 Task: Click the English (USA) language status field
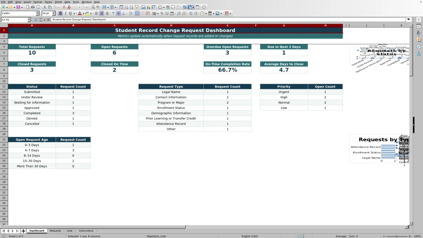[250, 236]
